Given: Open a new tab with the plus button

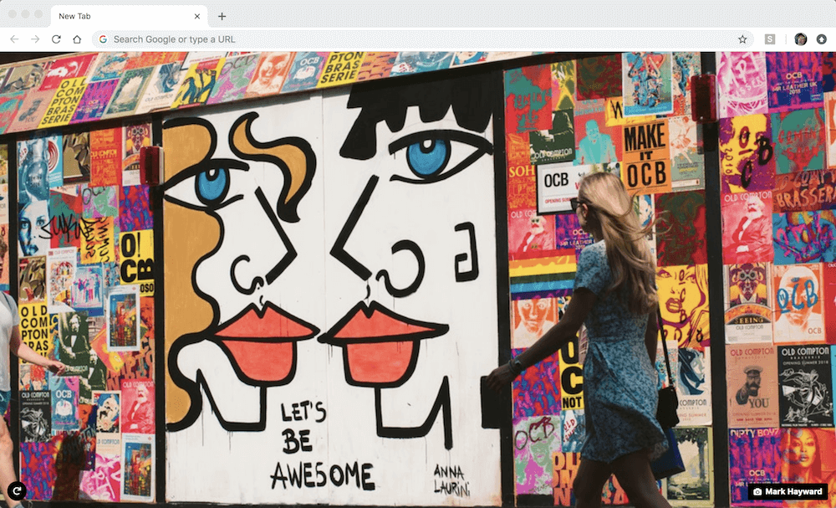Looking at the screenshot, I should [222, 16].
